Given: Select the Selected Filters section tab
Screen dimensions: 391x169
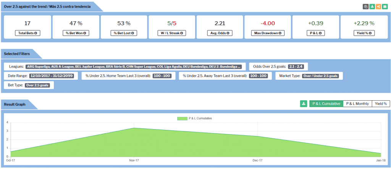Looking at the screenshot, I should [x=18, y=54].
